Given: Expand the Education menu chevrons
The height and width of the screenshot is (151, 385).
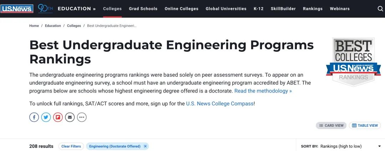Looking at the screenshot, I should point(94,9).
